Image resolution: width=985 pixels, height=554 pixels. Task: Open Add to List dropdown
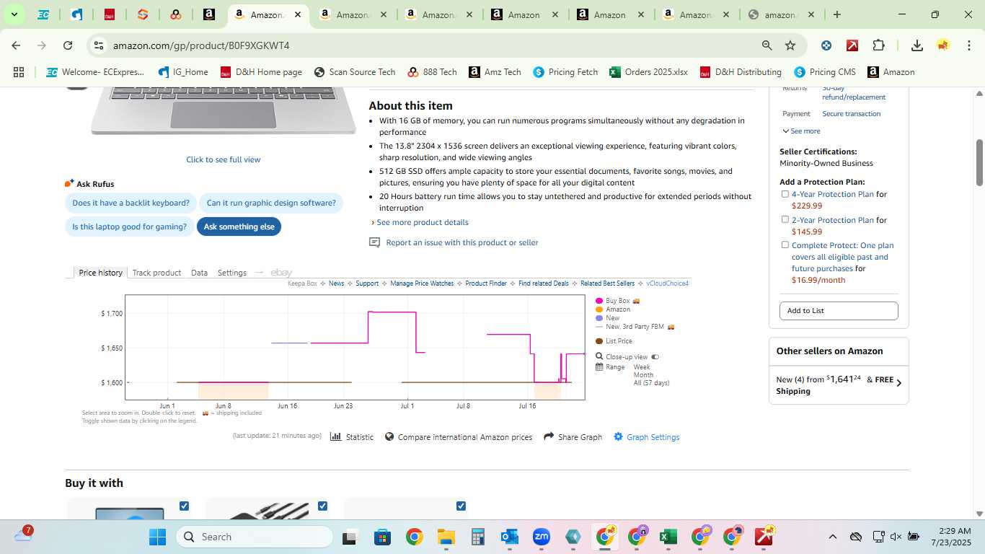[839, 311]
